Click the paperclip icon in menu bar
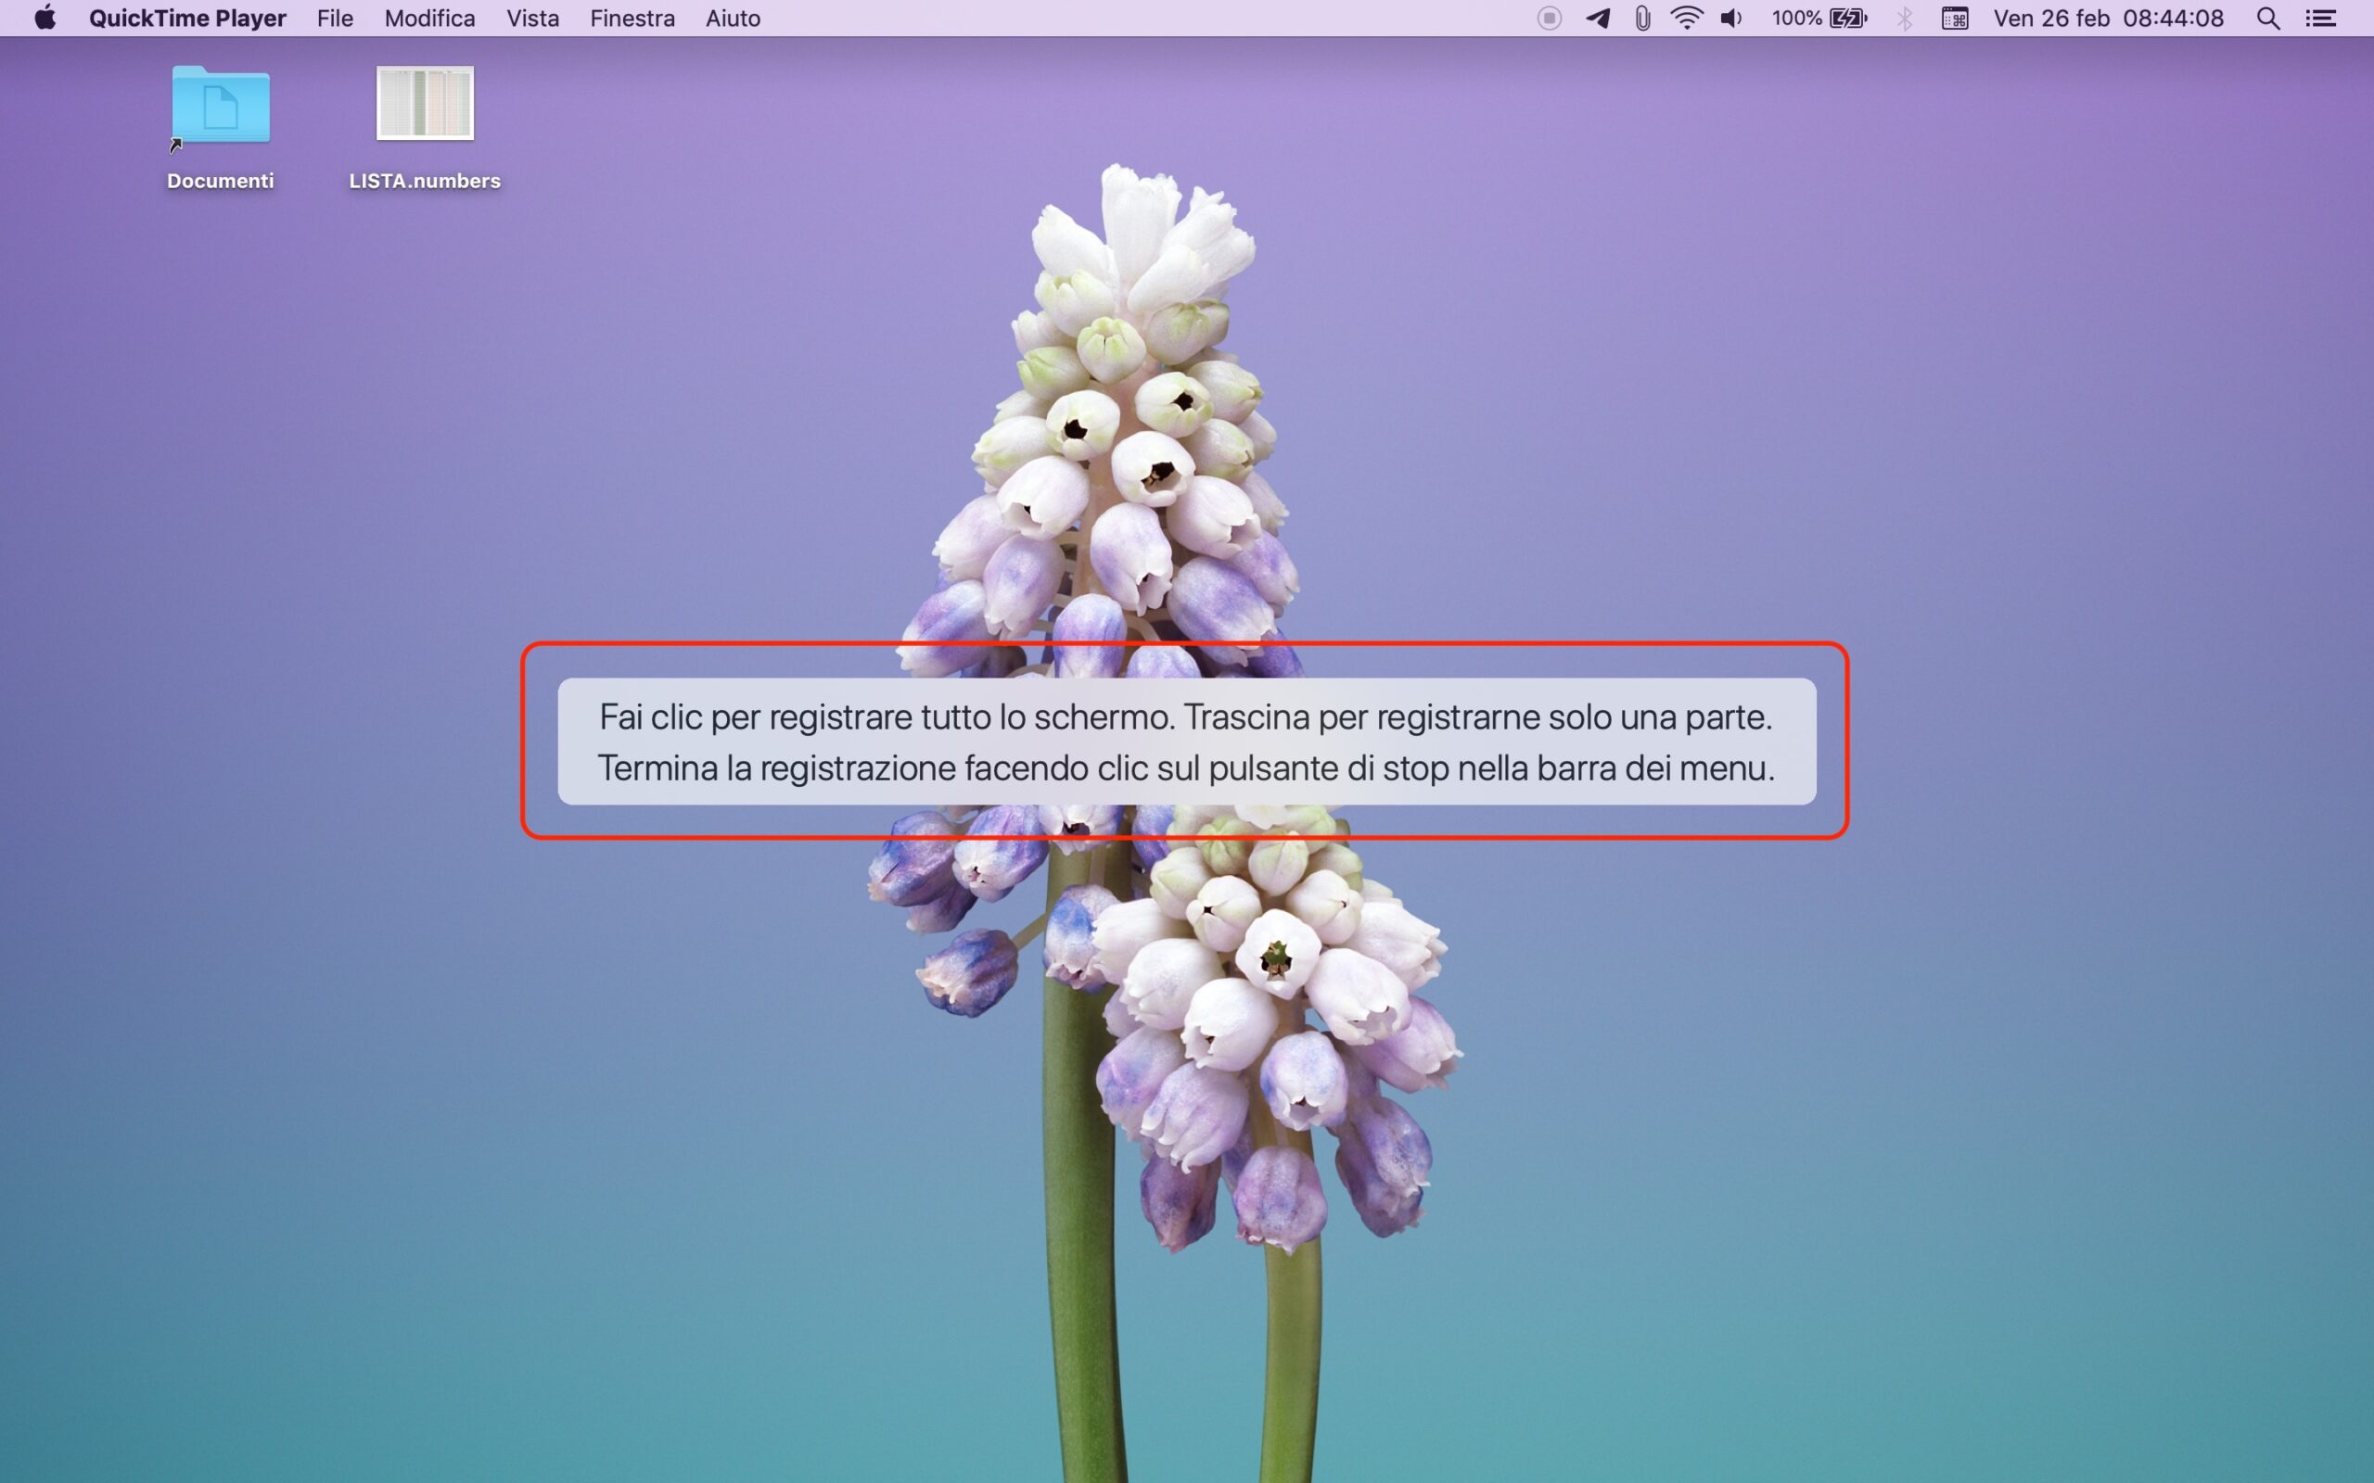The image size is (2374, 1483). [x=1642, y=19]
